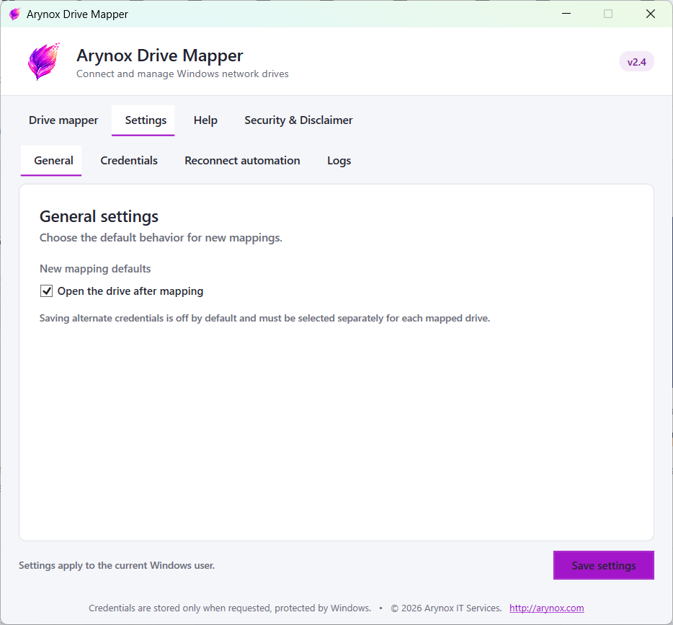Click 'New mapping defaults' label

point(95,269)
